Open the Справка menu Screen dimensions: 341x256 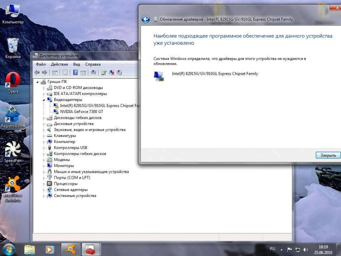(93, 64)
